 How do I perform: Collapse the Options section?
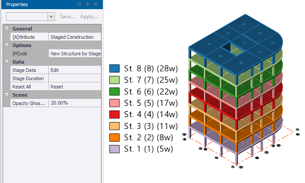coord(7,45)
